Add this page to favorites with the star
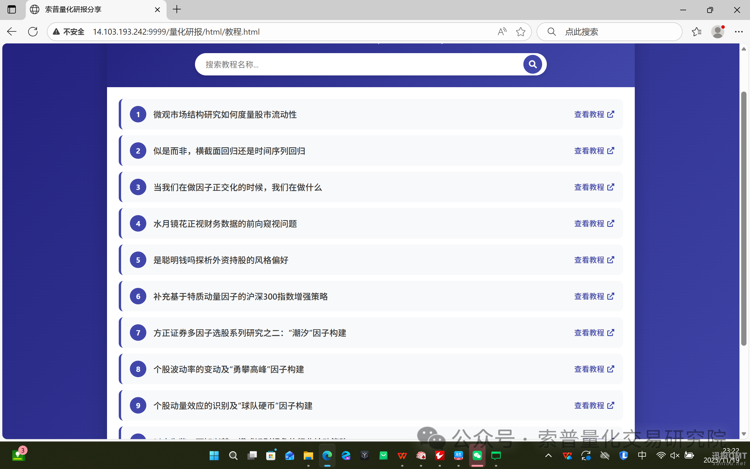 521,31
